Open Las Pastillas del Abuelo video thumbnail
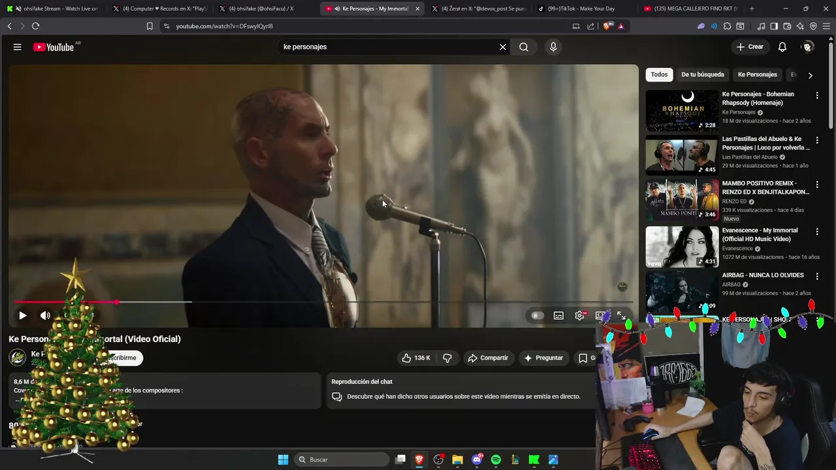The height and width of the screenshot is (470, 836). click(x=682, y=155)
